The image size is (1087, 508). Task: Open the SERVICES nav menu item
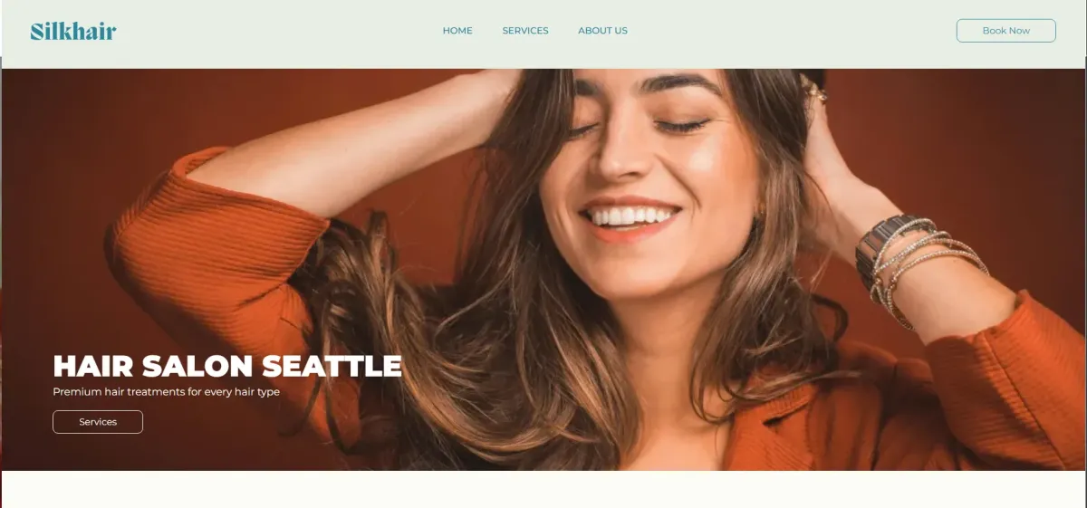(525, 31)
